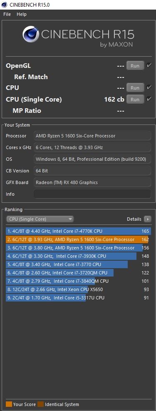The width and height of the screenshot is (156, 411).
Task: Open the File menu
Action: (x=7, y=14)
